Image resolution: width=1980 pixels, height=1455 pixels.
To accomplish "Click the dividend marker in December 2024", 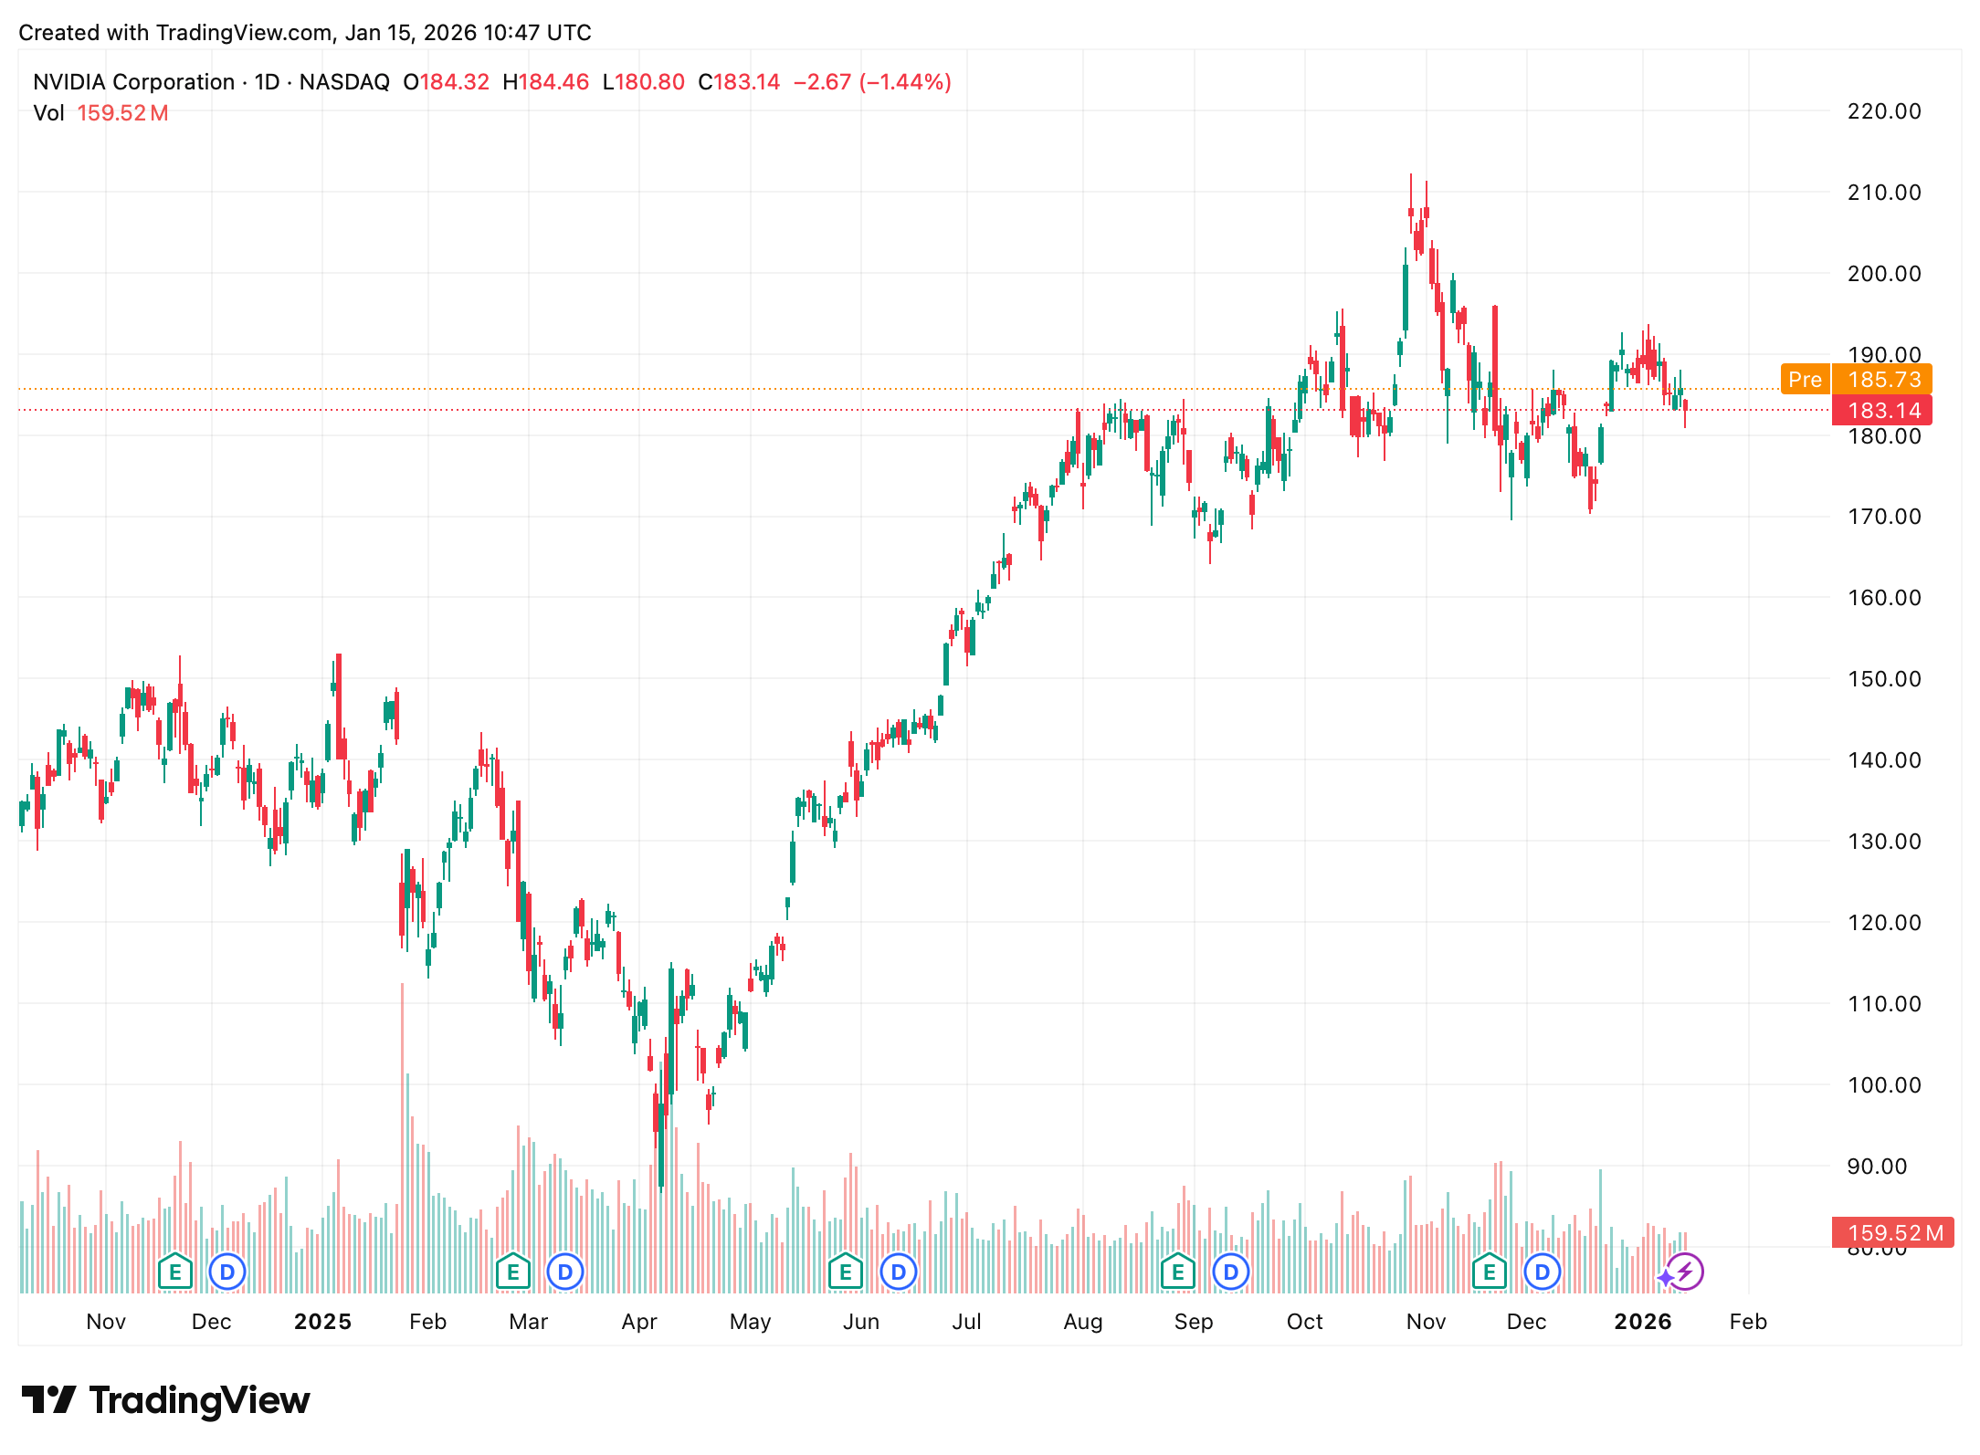I will pos(227,1272).
